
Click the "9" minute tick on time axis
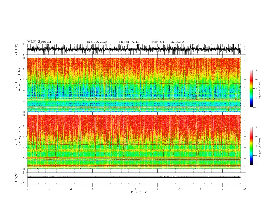(x=222, y=189)
